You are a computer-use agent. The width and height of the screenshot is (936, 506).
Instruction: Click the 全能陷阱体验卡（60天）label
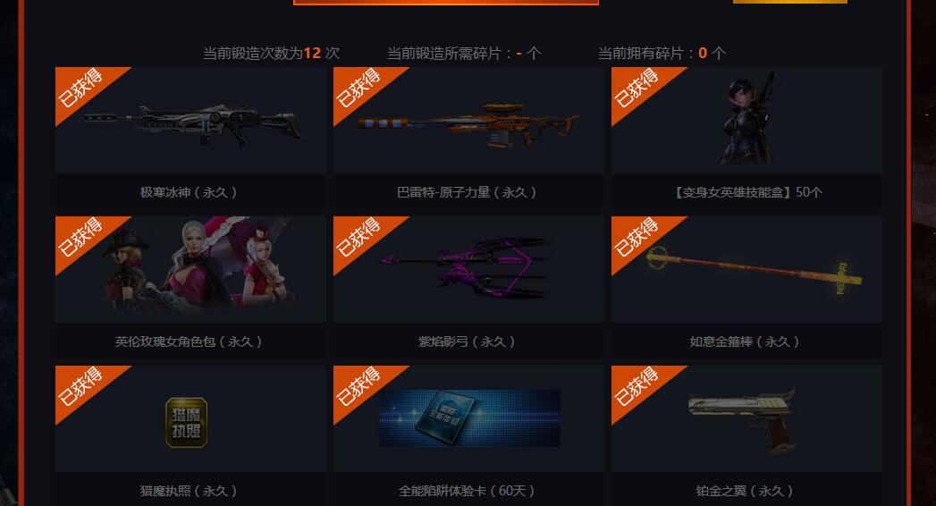point(467,491)
